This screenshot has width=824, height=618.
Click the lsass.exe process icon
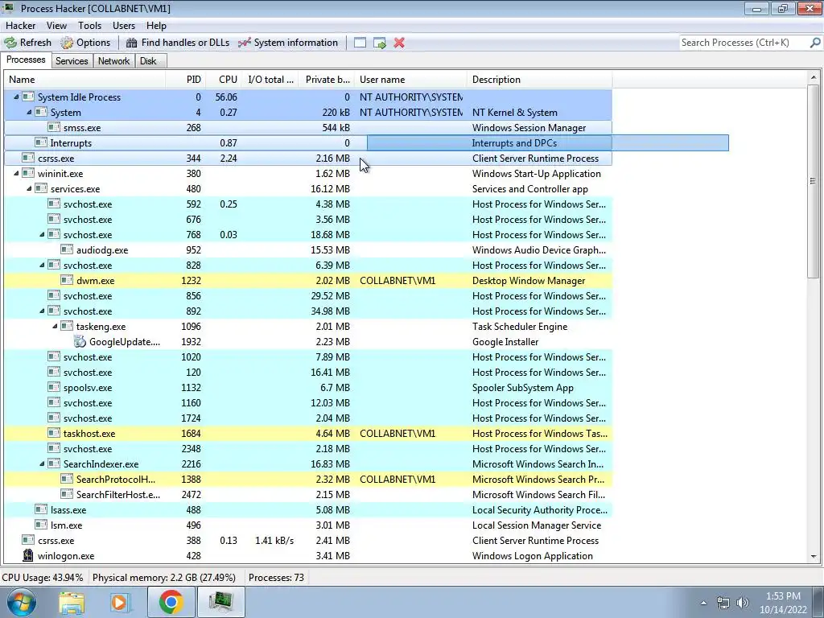point(41,509)
